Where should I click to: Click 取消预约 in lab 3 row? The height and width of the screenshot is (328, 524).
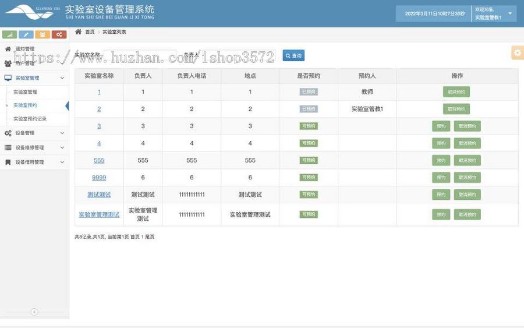tap(467, 126)
